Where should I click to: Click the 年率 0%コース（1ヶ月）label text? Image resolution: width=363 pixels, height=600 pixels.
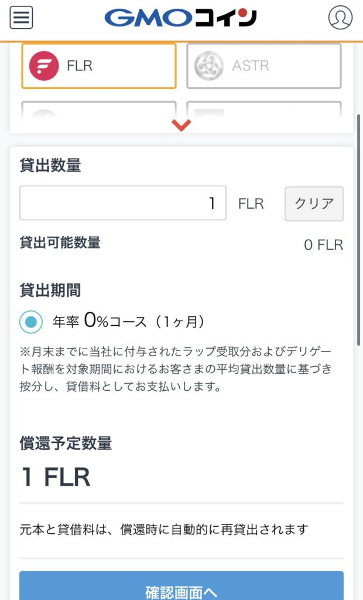pos(128,321)
